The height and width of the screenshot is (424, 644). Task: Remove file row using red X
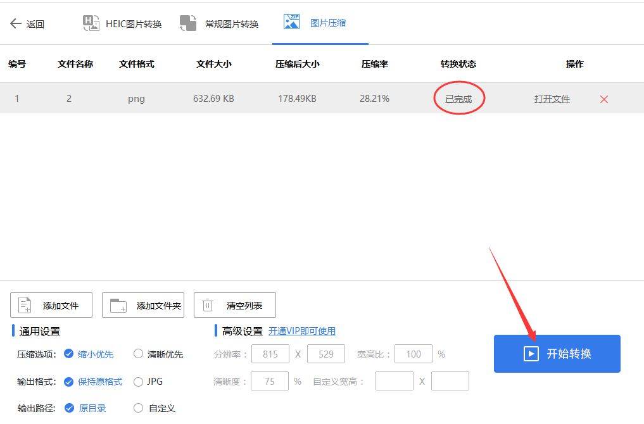(603, 99)
